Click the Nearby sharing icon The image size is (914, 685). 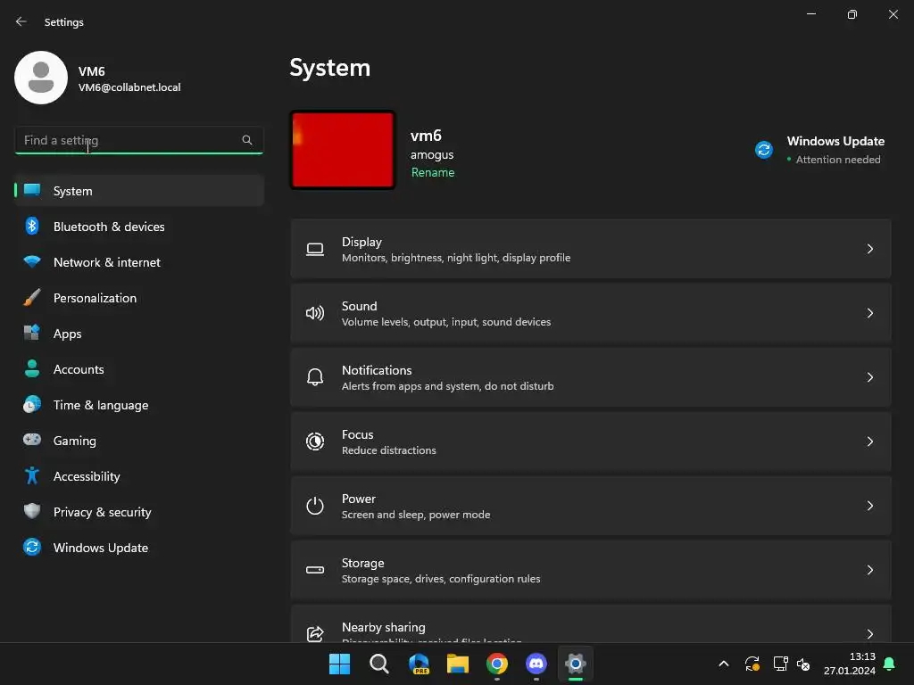[x=315, y=634]
